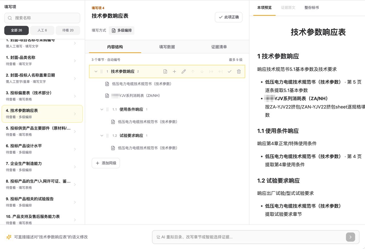Click file icon of 低压电力电缆技术规范书 under chapter 1
This screenshot has width=365, height=249.
point(107,84)
